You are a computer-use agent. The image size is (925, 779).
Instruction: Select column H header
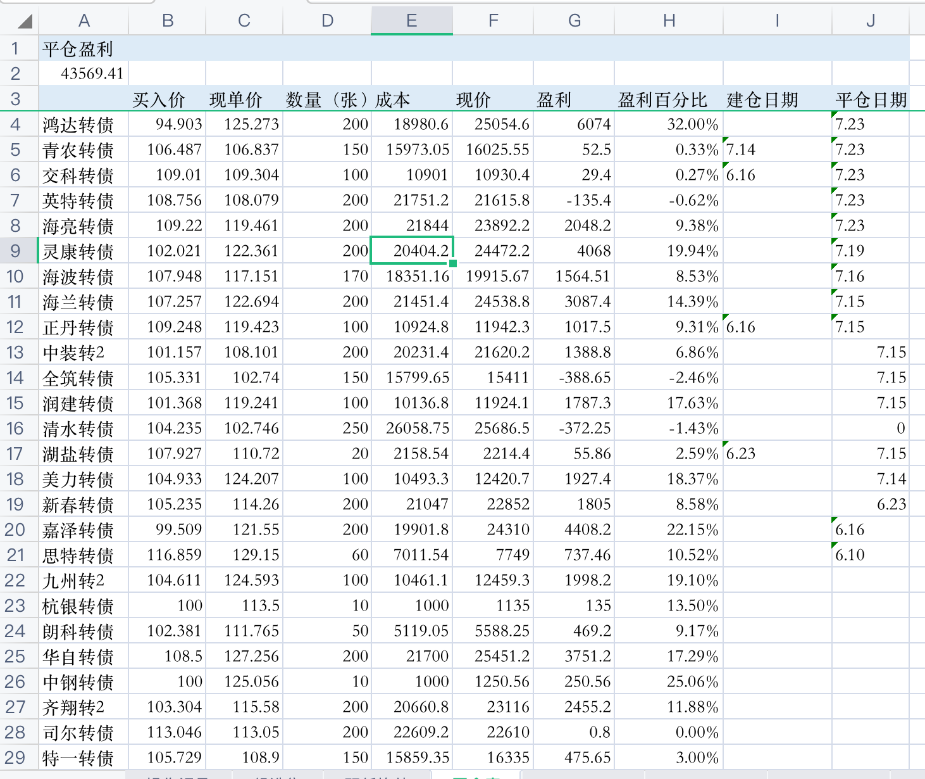[x=668, y=21]
